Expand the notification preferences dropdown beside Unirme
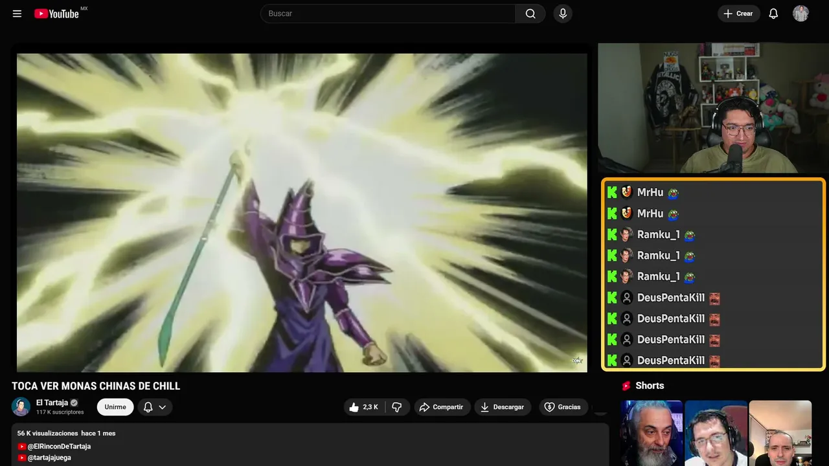The height and width of the screenshot is (466, 829). pos(155,407)
